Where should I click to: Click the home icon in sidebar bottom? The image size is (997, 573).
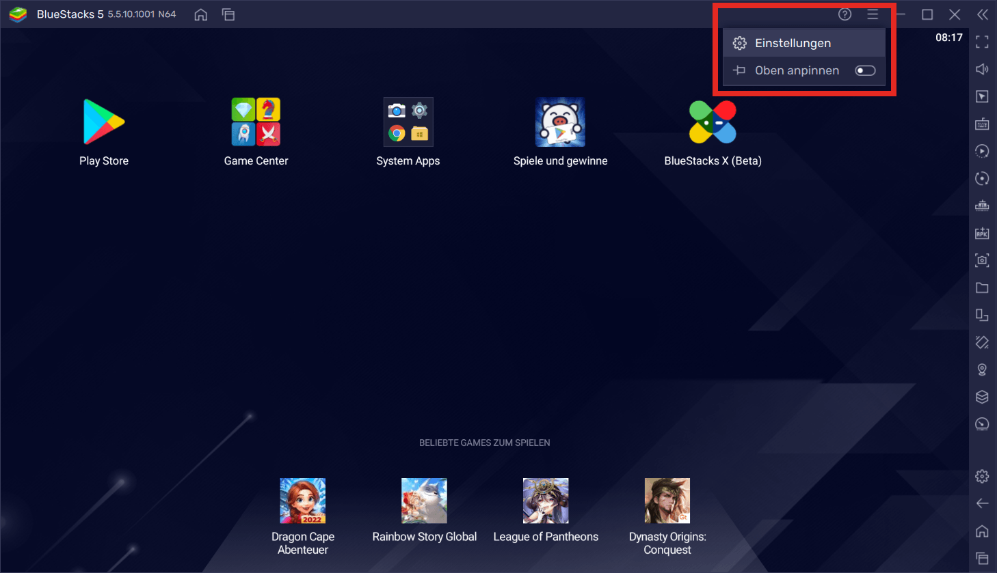(982, 531)
